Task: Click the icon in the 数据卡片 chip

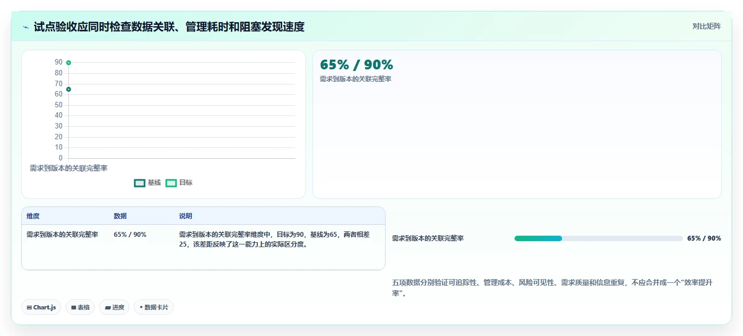Action: 141,307
